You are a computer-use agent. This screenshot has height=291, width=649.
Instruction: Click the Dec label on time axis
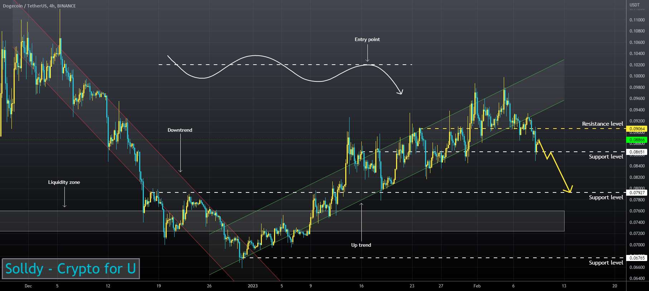28,286
